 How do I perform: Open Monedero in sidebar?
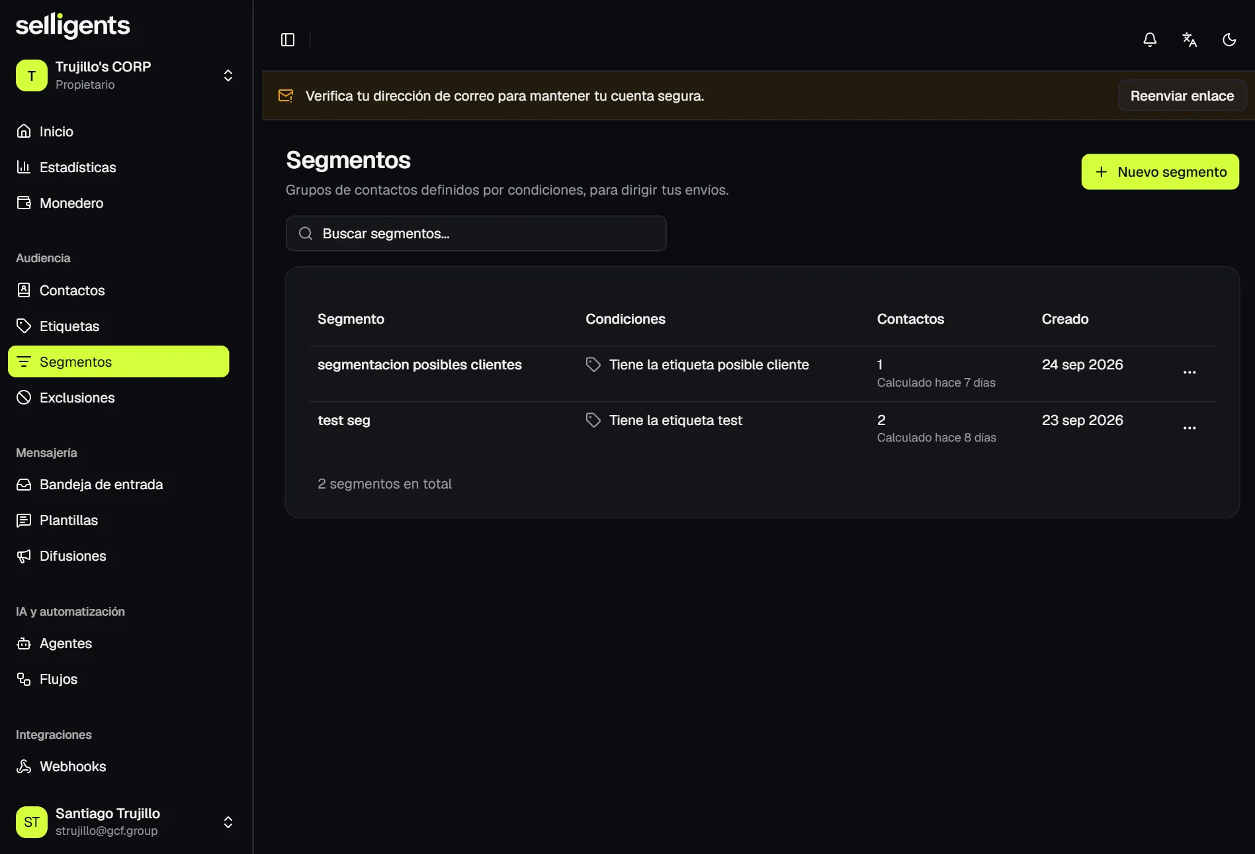(118, 203)
